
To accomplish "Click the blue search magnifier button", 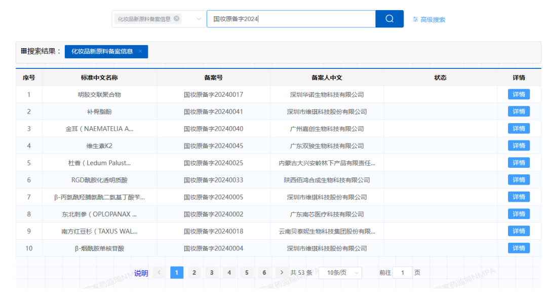I will pyautogui.click(x=389, y=19).
